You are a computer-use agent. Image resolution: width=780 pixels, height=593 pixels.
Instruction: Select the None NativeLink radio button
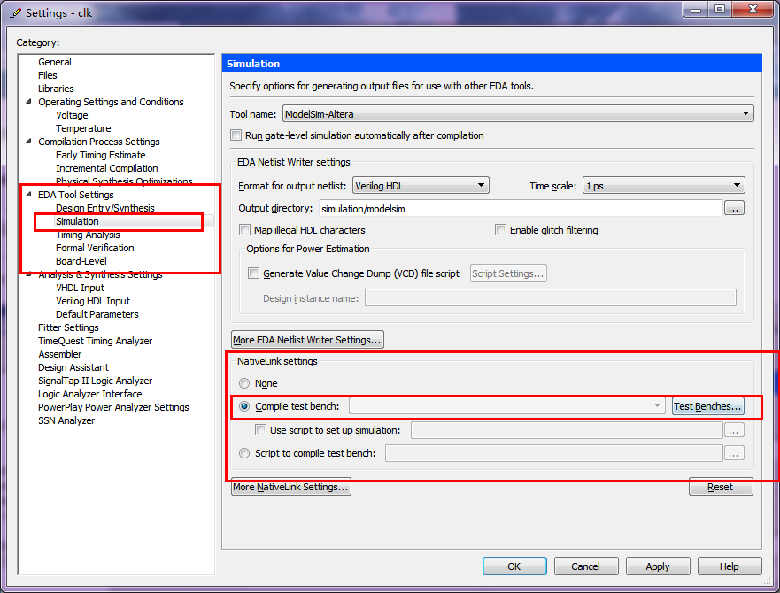tap(244, 383)
